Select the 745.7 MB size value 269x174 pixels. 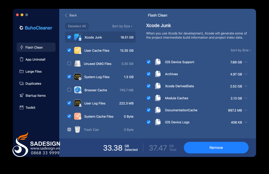point(126,90)
